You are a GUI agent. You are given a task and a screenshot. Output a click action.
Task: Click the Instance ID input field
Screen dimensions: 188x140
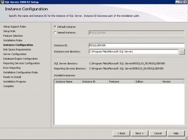click(137, 46)
